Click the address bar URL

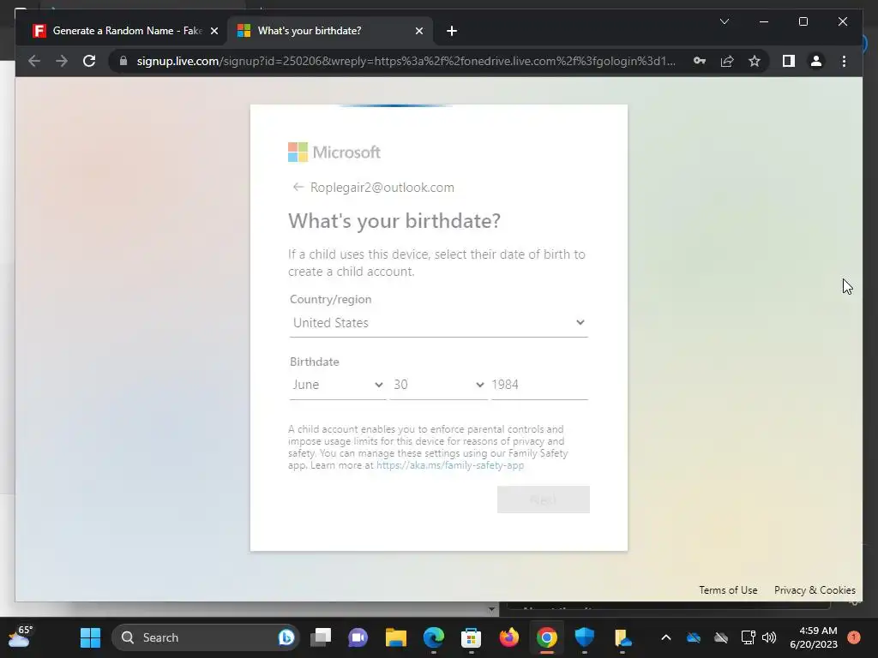(x=406, y=61)
